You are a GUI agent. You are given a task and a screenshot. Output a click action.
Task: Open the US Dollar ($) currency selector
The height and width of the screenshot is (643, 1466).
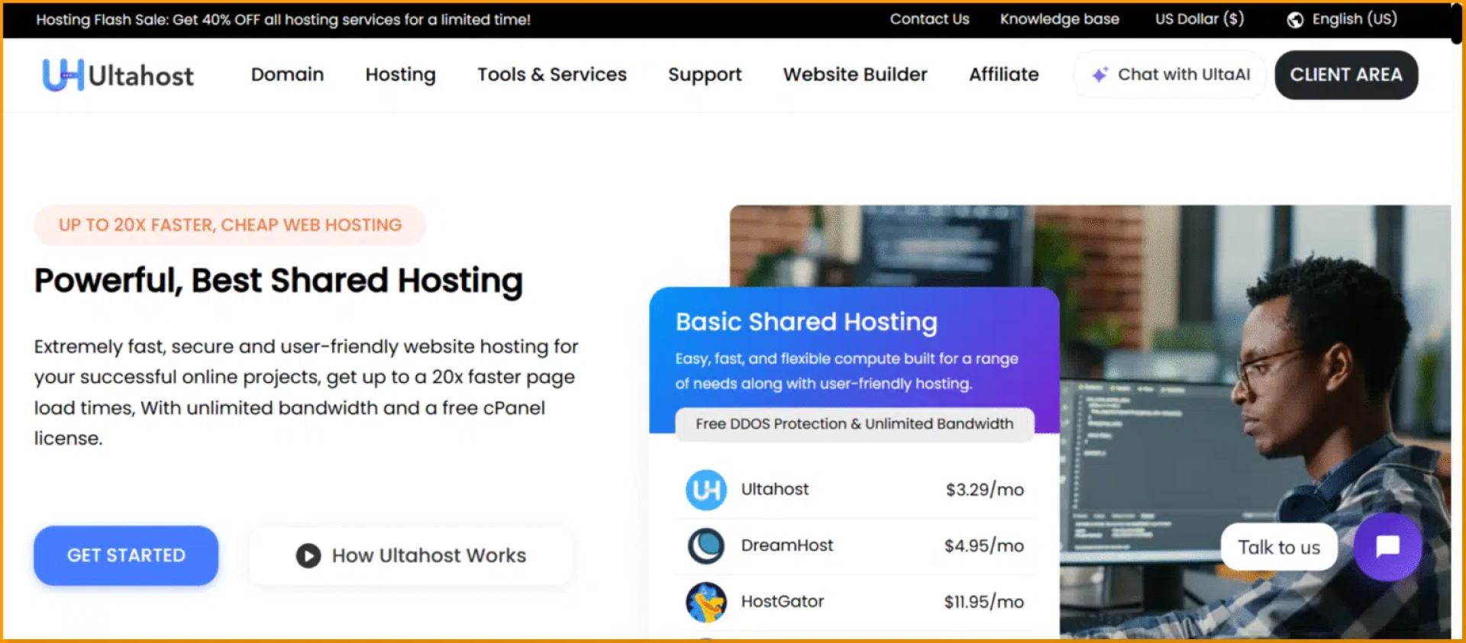tap(1199, 19)
